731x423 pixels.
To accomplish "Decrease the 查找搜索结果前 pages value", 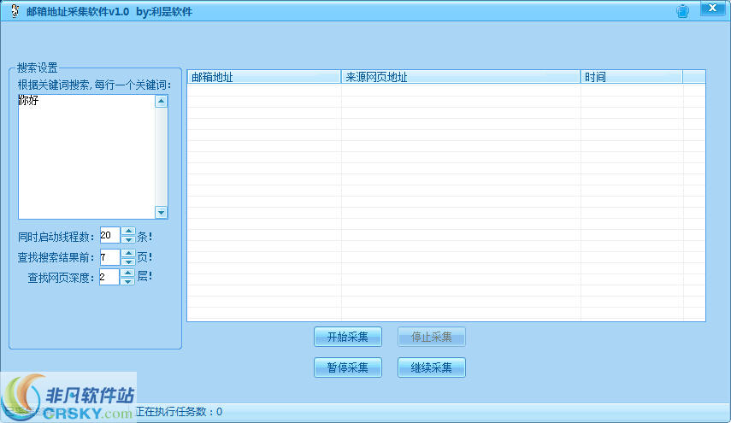I will pos(128,261).
